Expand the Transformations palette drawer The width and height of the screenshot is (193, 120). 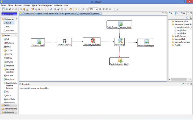click(9, 109)
